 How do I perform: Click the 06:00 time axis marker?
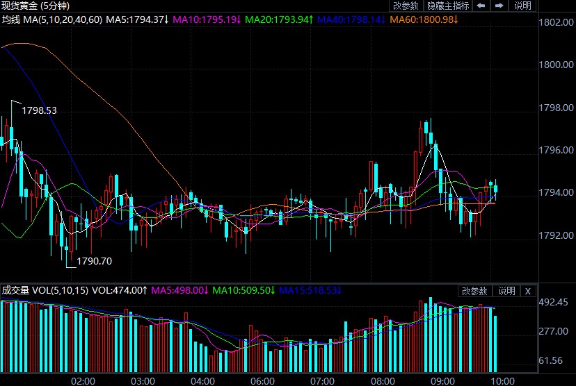click(263, 381)
